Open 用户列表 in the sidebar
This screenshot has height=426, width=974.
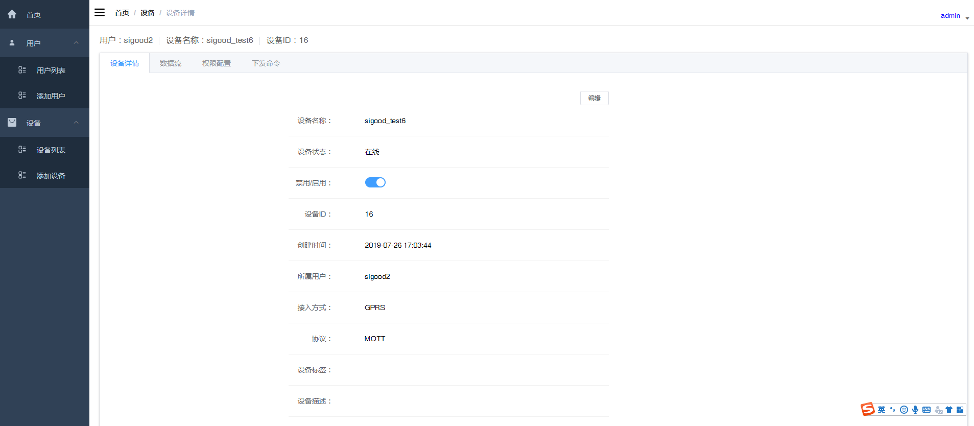coord(44,70)
